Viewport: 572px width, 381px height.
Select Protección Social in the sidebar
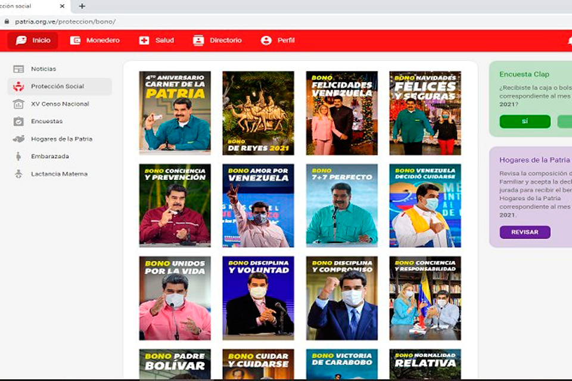click(x=60, y=86)
